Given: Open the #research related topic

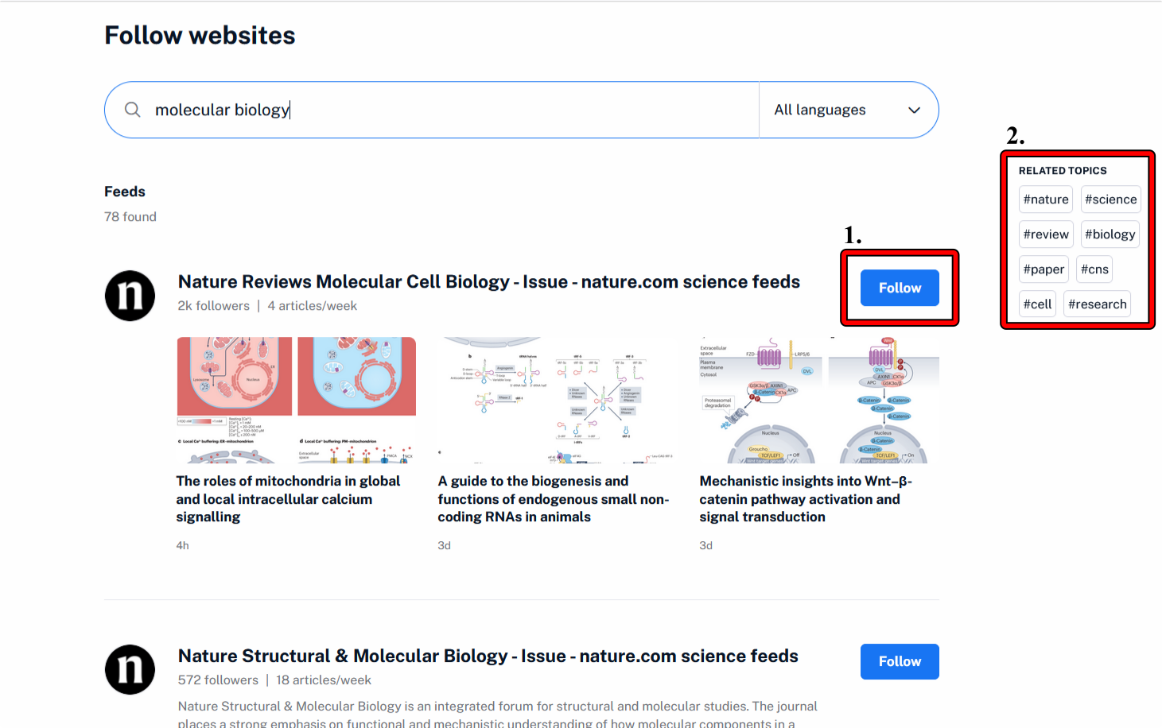Looking at the screenshot, I should click(x=1097, y=304).
